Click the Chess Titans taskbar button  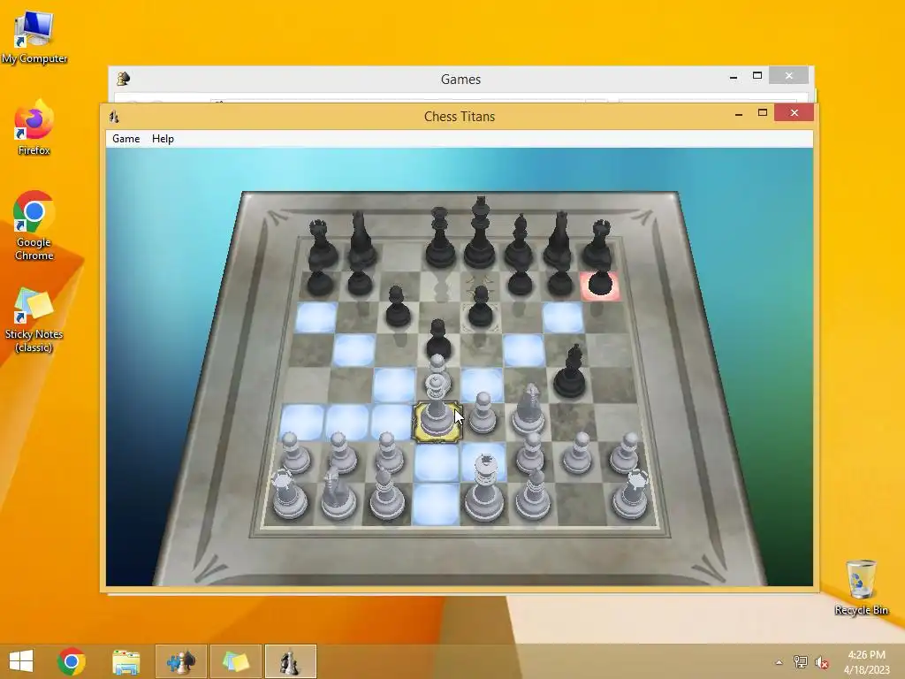pyautogui.click(x=290, y=661)
